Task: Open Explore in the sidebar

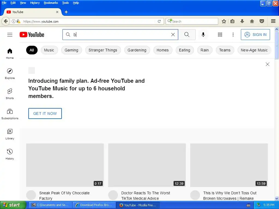Action: 10,74
